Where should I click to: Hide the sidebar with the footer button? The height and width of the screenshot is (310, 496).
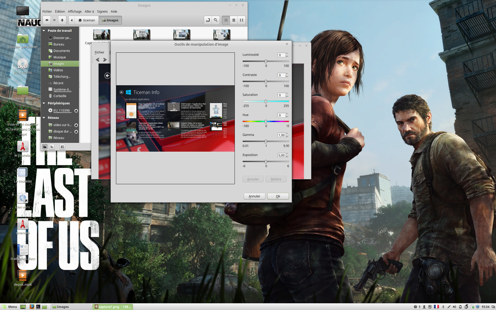pos(62,147)
